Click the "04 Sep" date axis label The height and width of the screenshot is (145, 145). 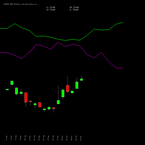coord(76,138)
